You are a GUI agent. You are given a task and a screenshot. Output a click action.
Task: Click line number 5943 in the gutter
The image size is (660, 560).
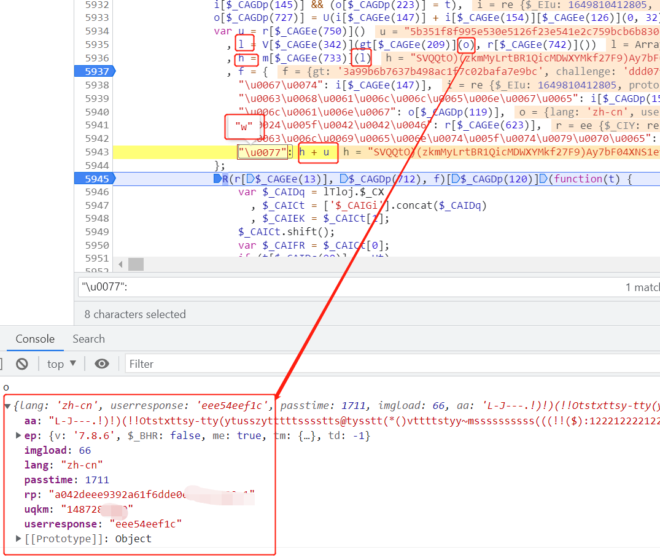click(97, 152)
